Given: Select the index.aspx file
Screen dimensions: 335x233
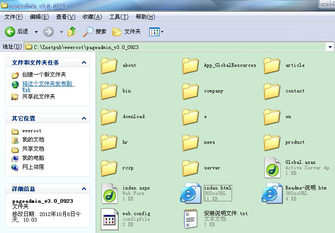Looking at the screenshot, I should pos(110,194).
